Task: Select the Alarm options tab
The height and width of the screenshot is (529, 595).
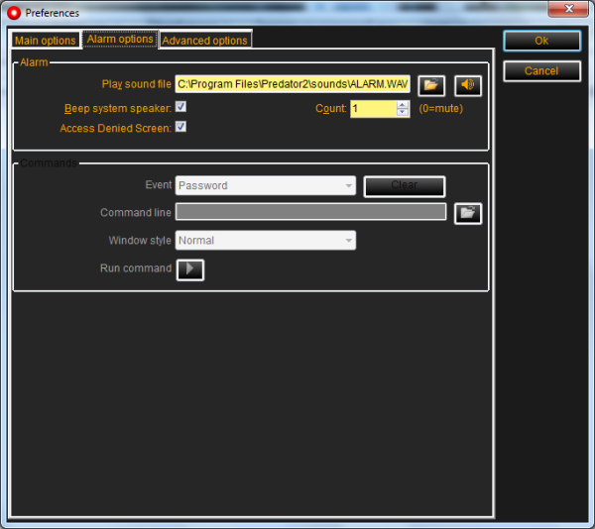Action: (x=120, y=40)
